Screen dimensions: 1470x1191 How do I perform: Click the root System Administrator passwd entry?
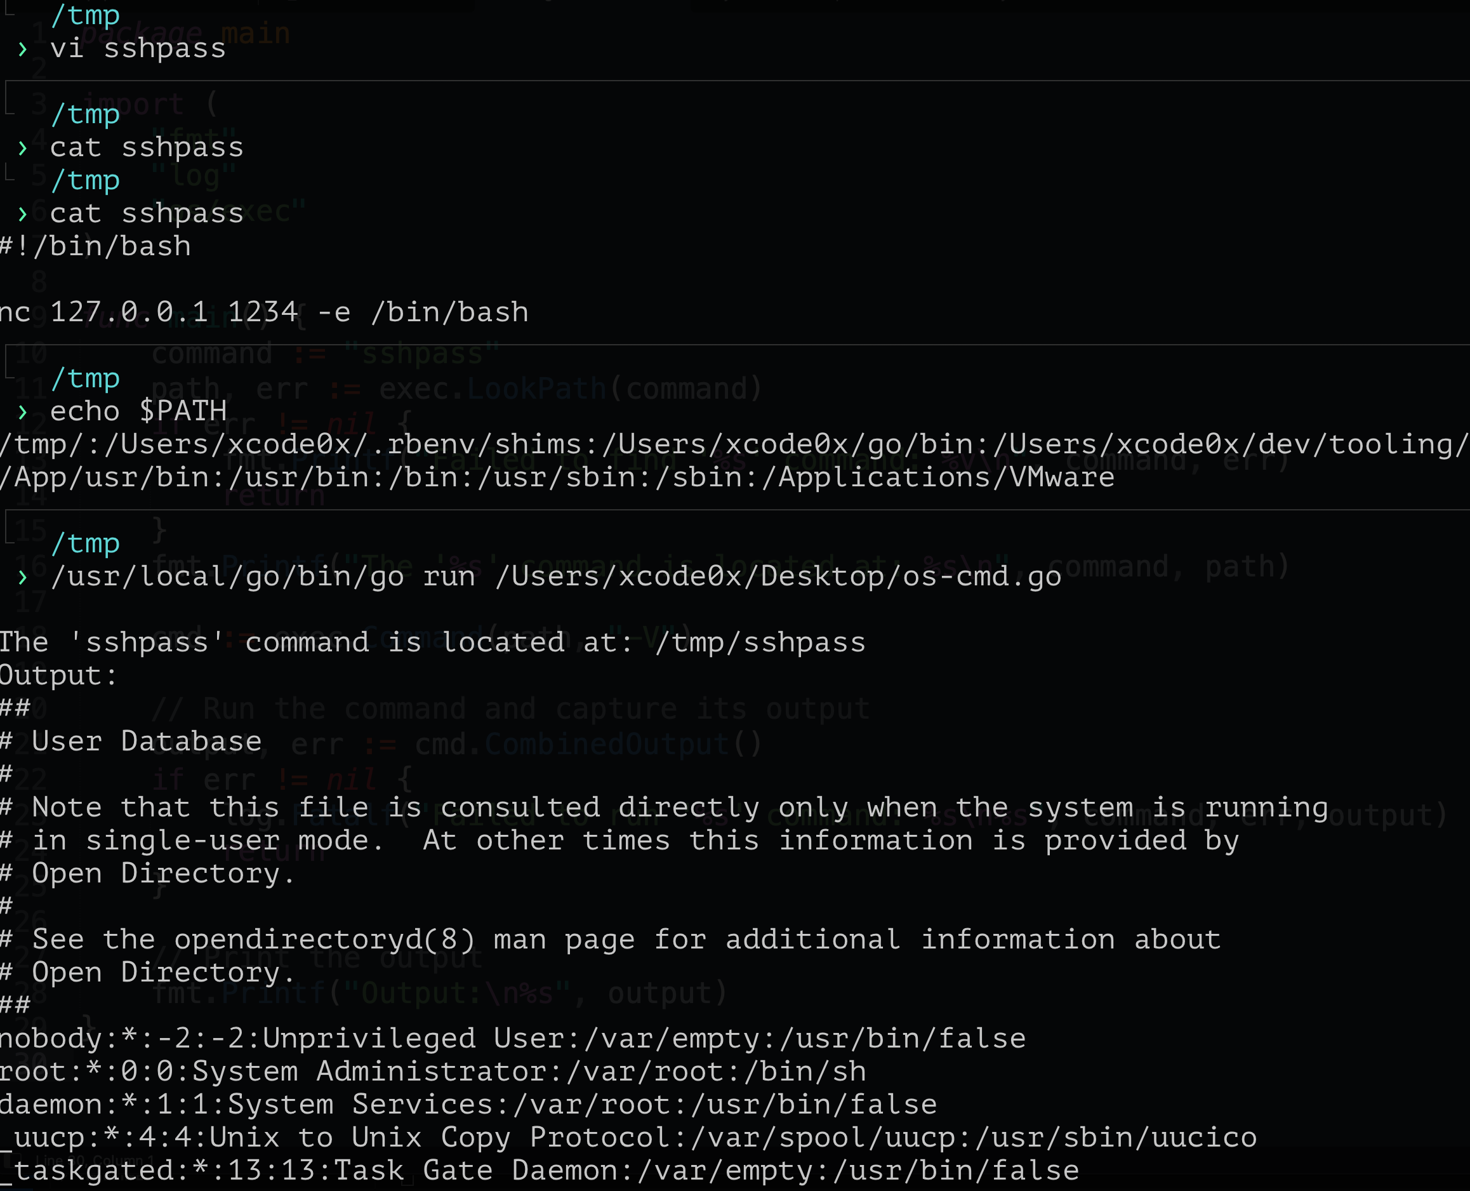click(432, 1072)
